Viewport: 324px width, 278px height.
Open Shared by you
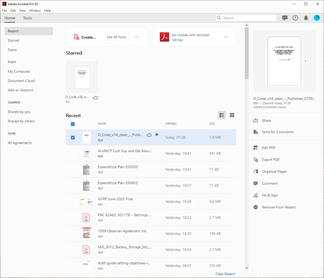19,112
